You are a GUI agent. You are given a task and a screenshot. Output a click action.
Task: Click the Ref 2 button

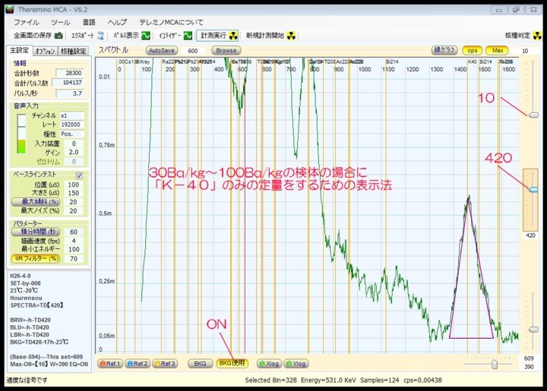coord(138,364)
